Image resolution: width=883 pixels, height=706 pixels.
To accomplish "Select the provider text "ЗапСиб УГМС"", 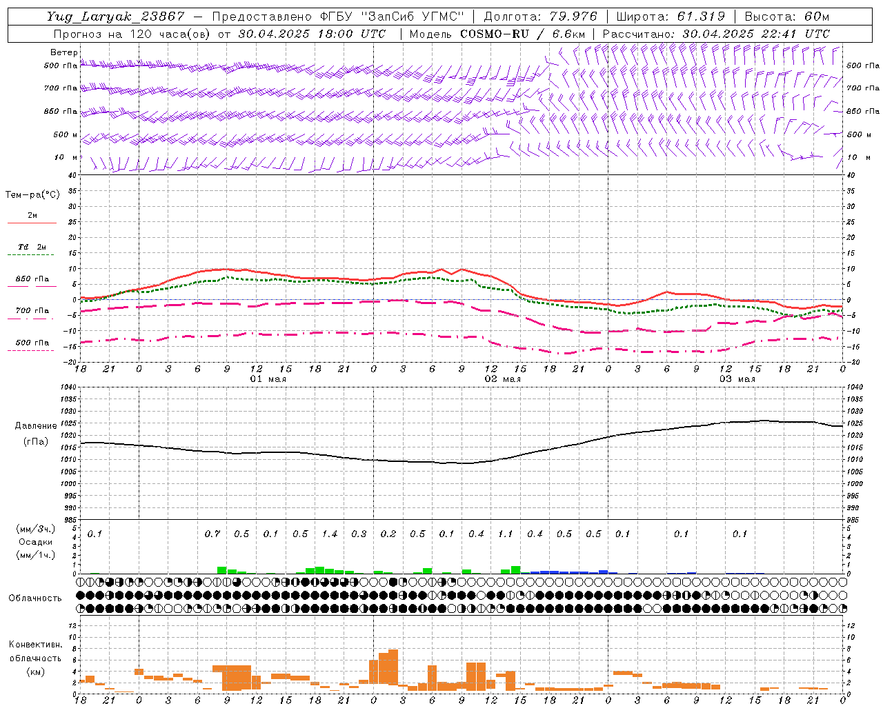I will (x=413, y=17).
